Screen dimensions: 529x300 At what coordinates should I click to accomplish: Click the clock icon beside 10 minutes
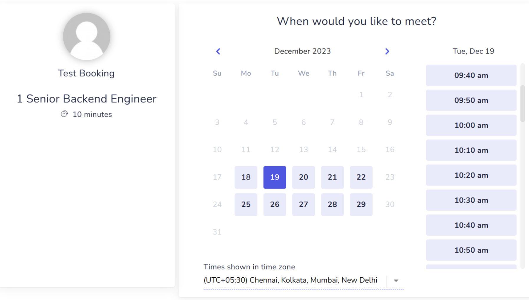coord(64,114)
